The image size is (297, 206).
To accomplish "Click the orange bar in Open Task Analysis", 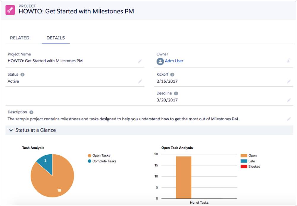I will tap(184, 178).
